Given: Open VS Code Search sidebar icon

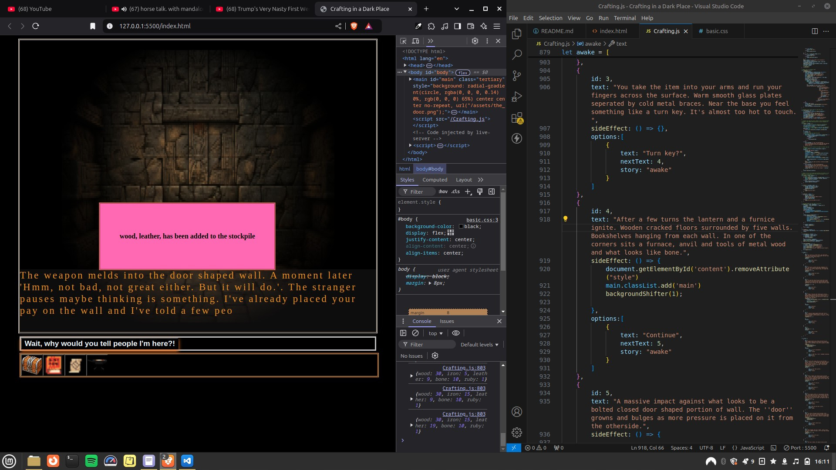Looking at the screenshot, I should pyautogui.click(x=517, y=55).
